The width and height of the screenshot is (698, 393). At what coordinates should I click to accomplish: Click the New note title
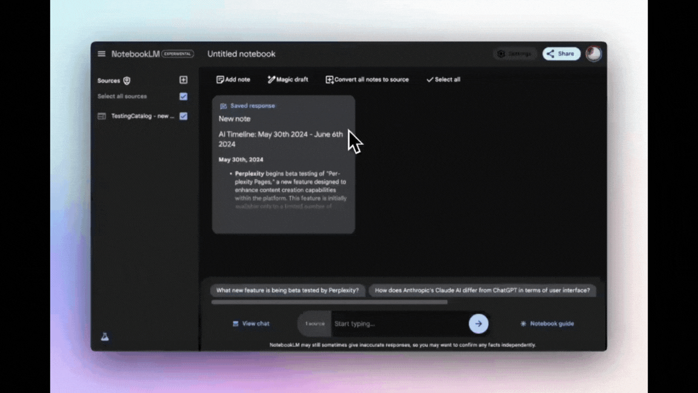click(234, 119)
